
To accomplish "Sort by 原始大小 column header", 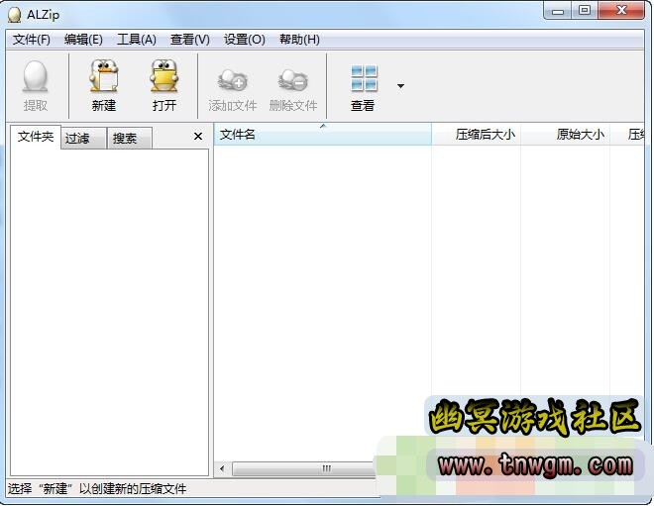I will pos(565,135).
